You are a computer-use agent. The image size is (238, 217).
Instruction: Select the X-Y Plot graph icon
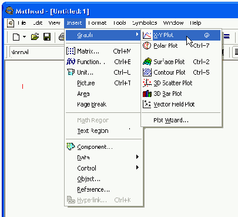pyautogui.click(x=147, y=35)
